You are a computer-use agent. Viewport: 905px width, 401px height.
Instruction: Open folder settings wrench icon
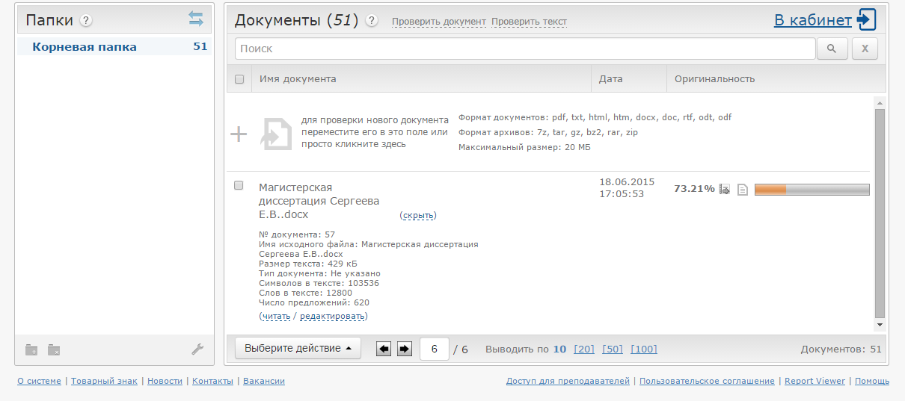coord(197,349)
